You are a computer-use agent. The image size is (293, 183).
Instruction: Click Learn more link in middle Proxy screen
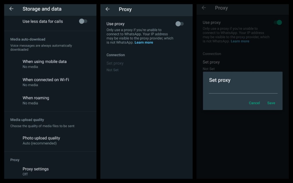(x=144, y=42)
